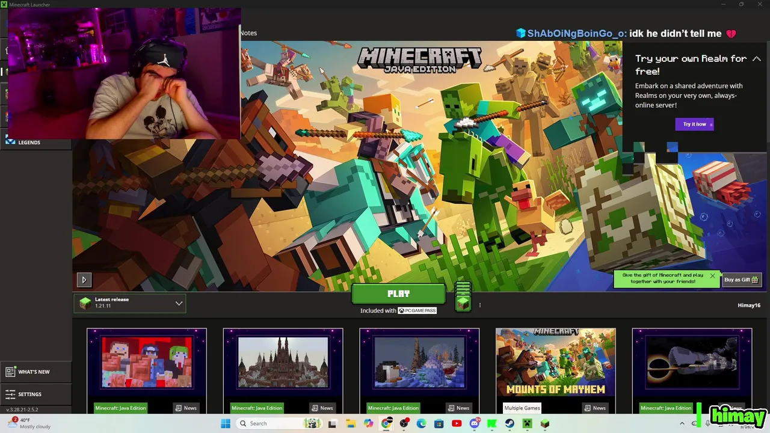Click the taskbar Search box
Viewport: 770px width, 433px height.
[278, 423]
